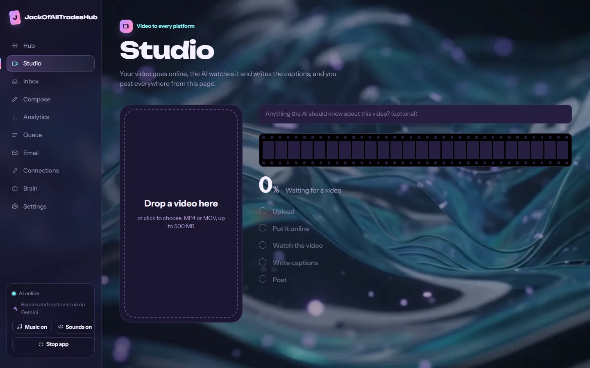Go to Inbox in sidebar
Screen dimensions: 590x368
pyautogui.click(x=50, y=81)
